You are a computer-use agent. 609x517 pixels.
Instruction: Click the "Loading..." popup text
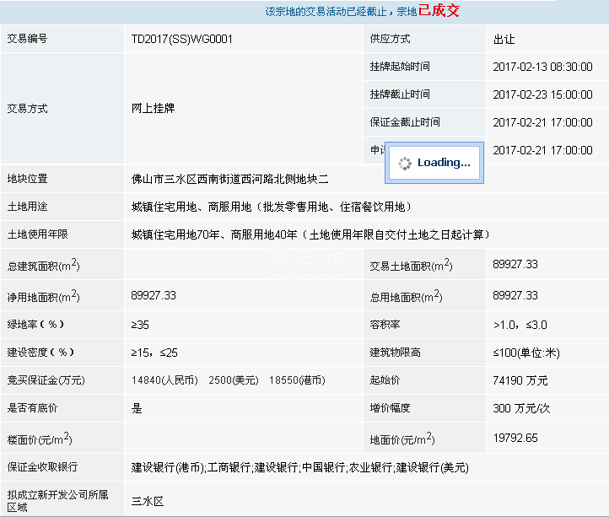tap(444, 163)
